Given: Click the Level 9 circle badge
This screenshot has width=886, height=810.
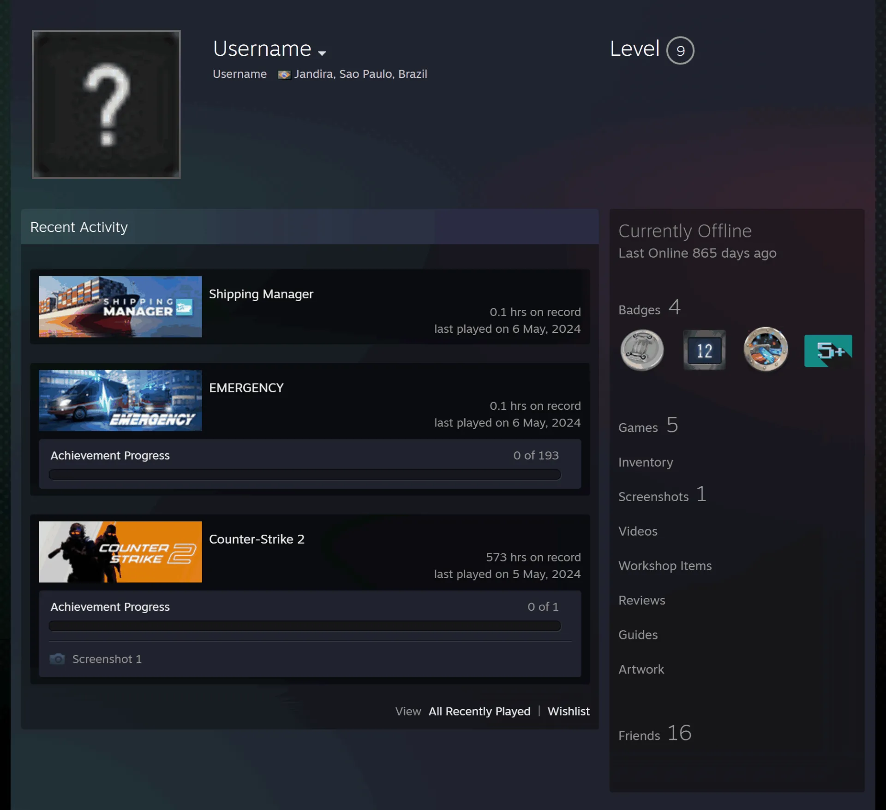Looking at the screenshot, I should pos(680,50).
